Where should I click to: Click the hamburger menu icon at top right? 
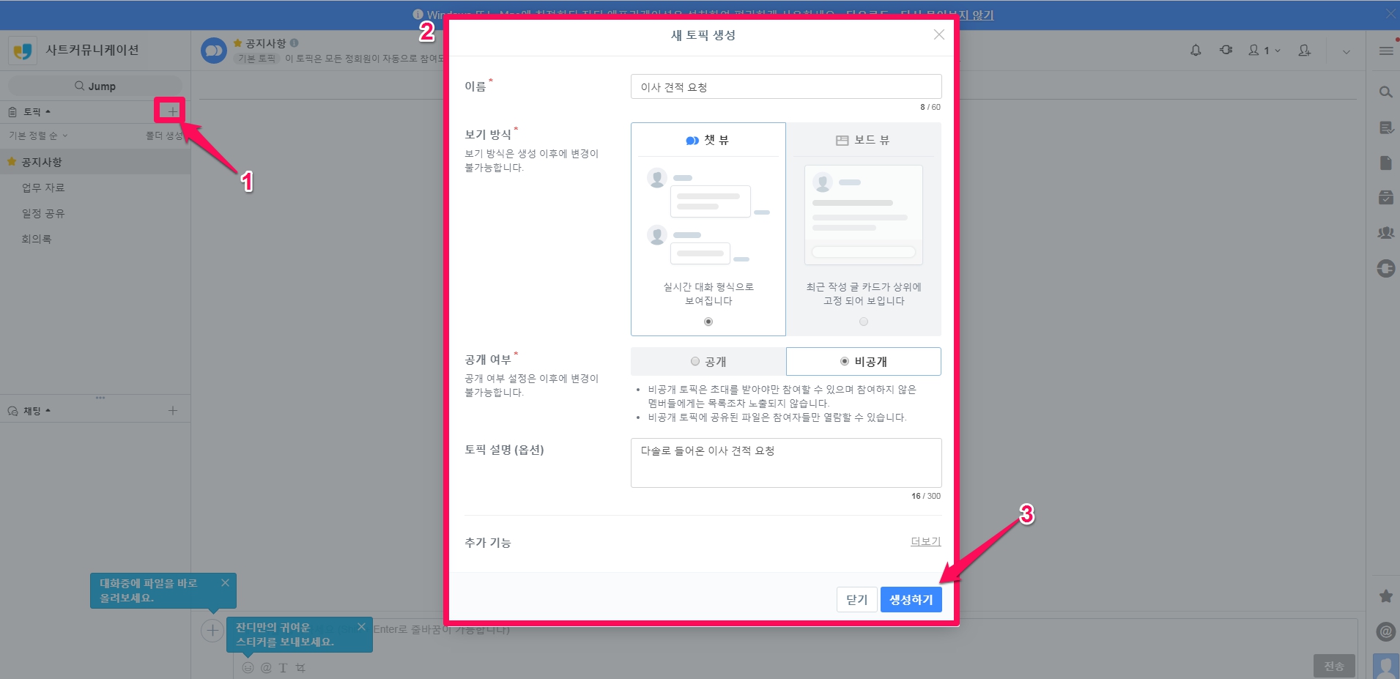(x=1385, y=51)
